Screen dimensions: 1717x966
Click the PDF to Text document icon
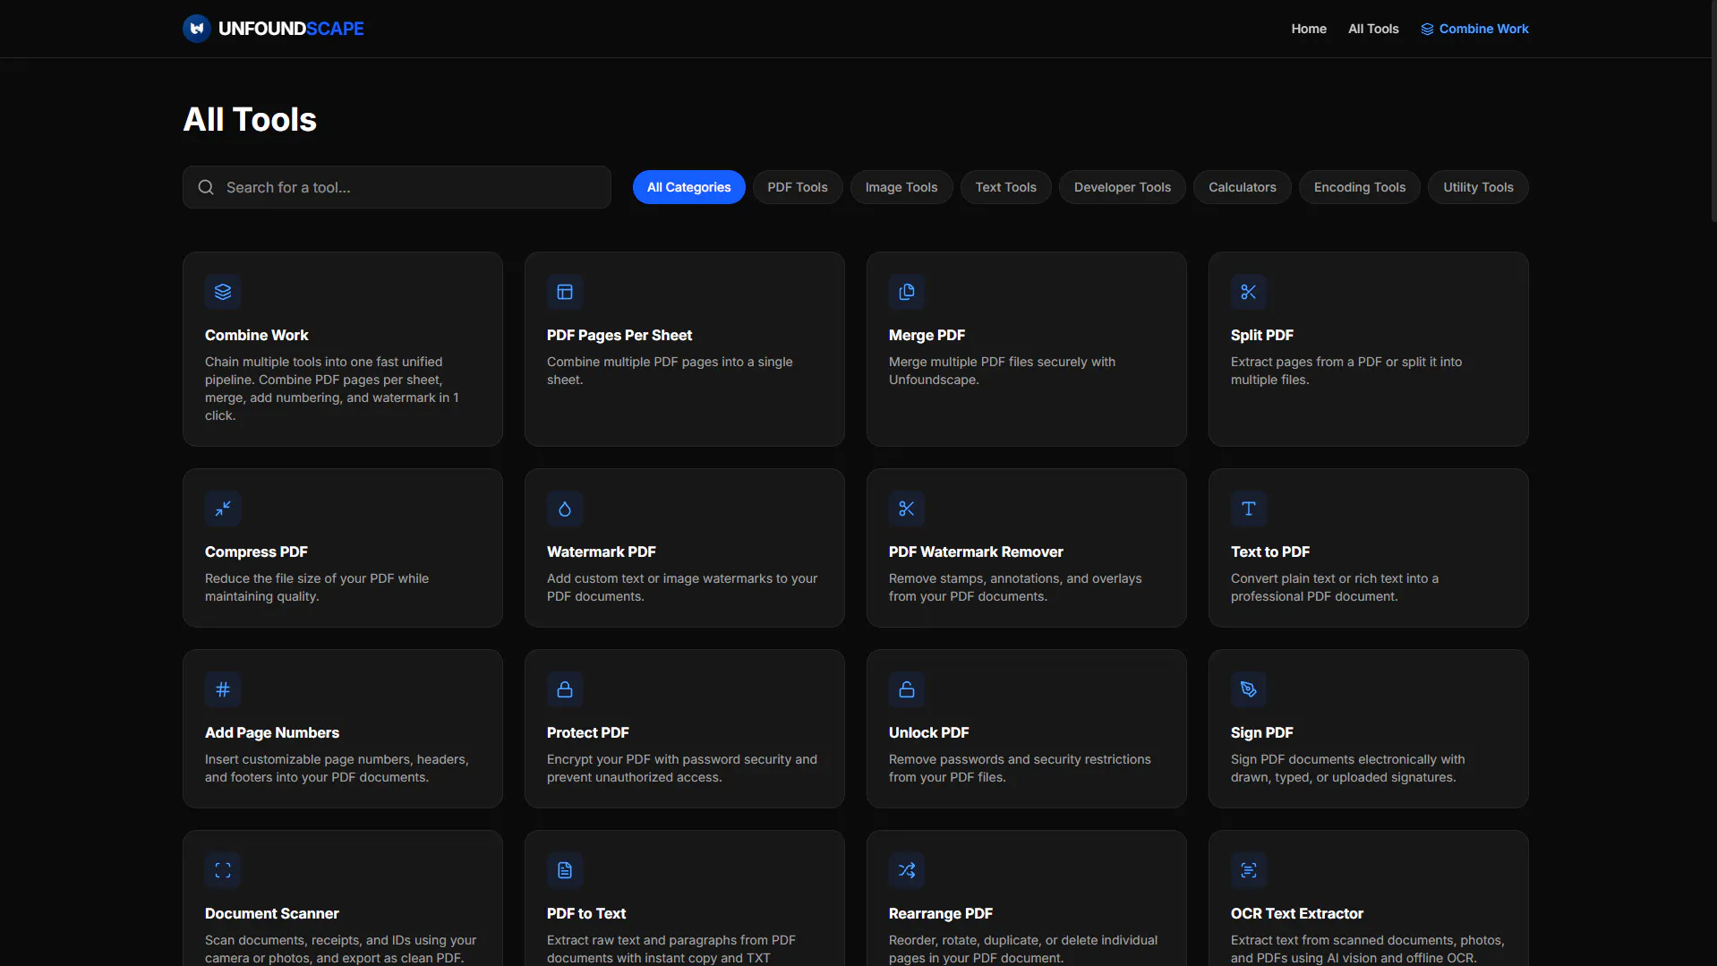pyautogui.click(x=565, y=870)
